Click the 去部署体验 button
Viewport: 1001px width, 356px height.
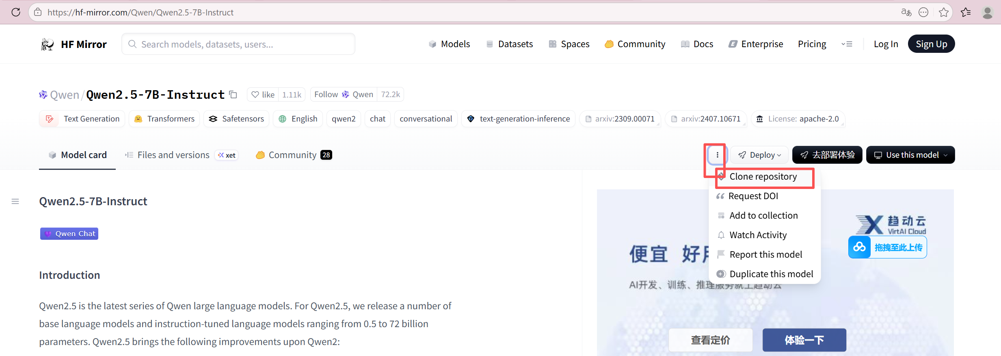point(827,155)
